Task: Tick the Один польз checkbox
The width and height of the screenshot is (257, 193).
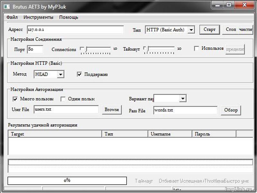Action: (63, 99)
